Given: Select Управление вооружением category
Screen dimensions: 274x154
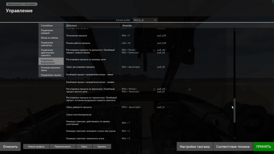Looking at the screenshot, I should pos(51,61).
